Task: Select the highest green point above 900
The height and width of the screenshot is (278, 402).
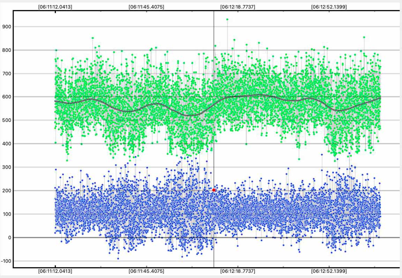Action: click(227, 20)
